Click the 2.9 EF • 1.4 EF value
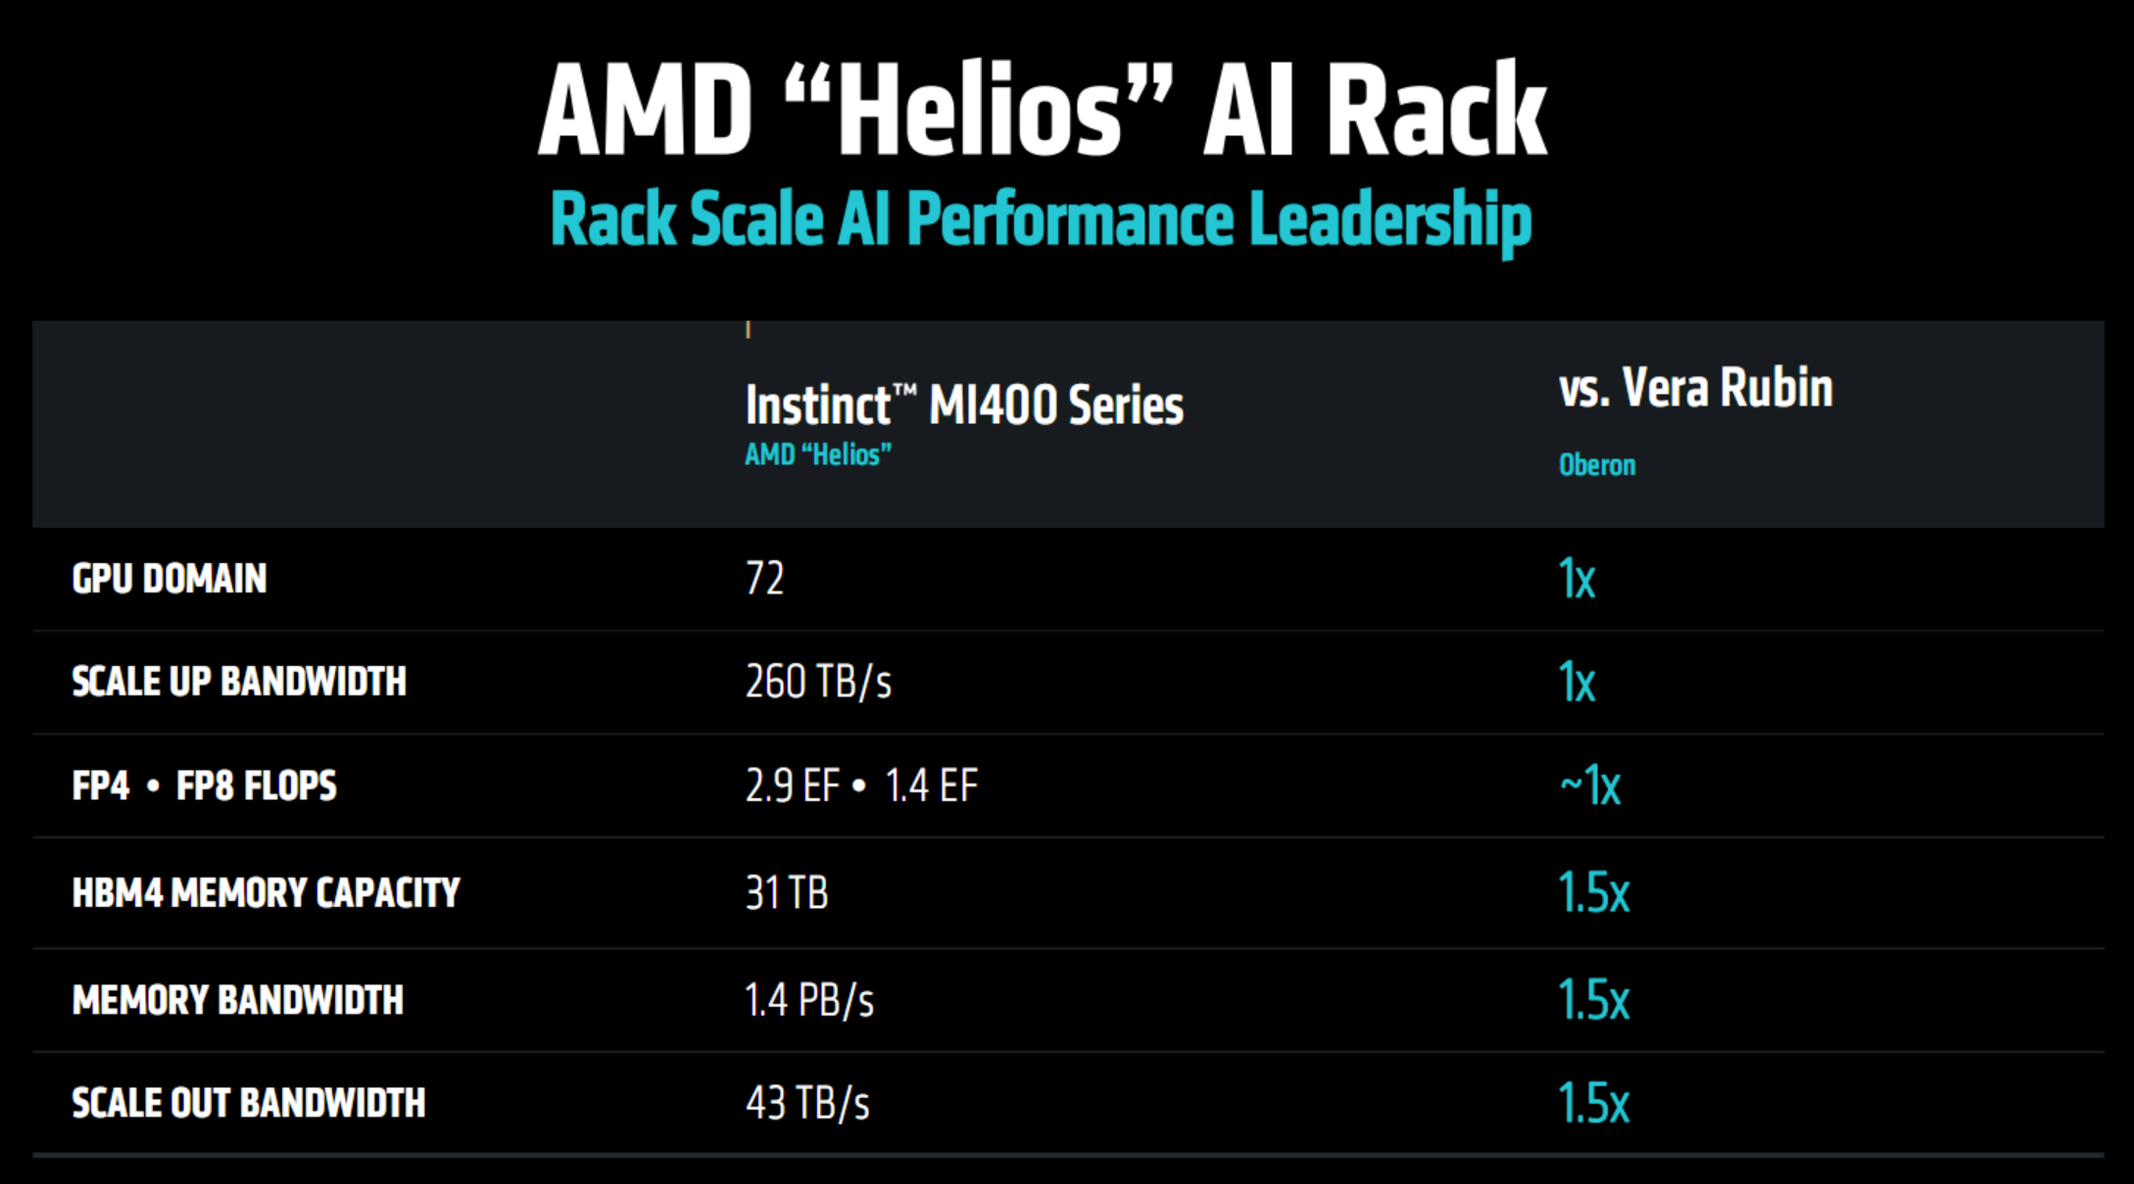The image size is (2134, 1184). click(861, 785)
